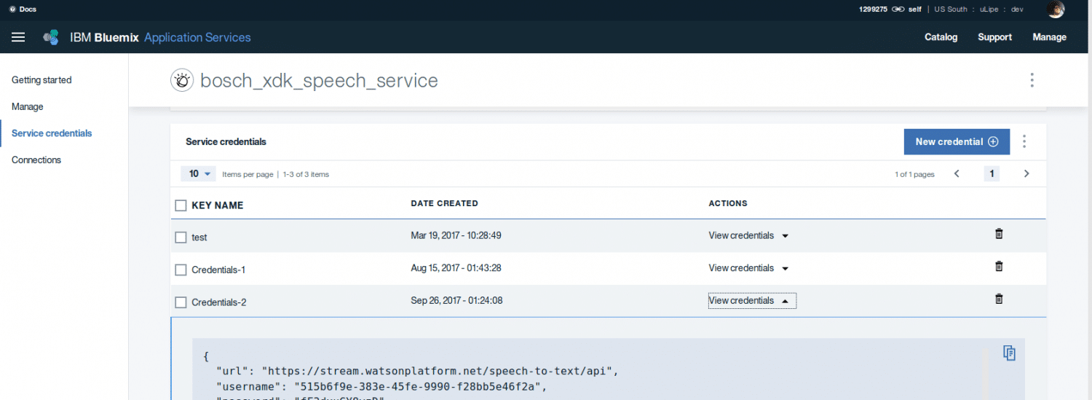Open the items per page dropdown
Image resolution: width=1092 pixels, height=400 pixels.
[x=199, y=173]
